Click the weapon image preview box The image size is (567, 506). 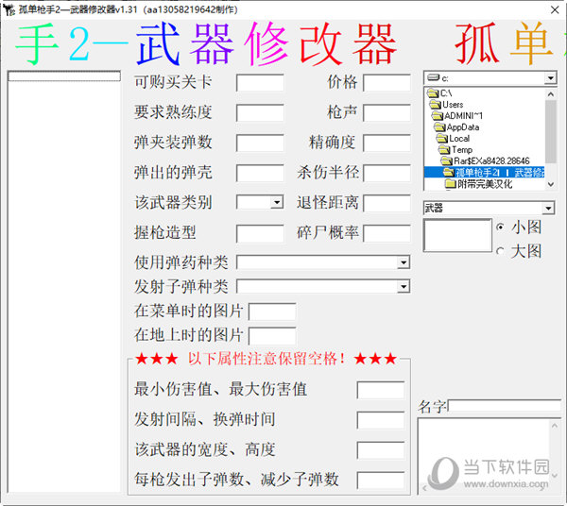(x=457, y=235)
